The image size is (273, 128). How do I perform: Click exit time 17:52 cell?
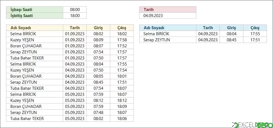122,46
